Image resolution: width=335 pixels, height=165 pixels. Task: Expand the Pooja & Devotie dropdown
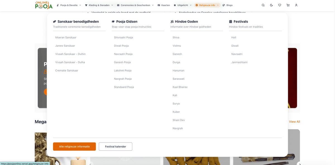[x=69, y=5]
